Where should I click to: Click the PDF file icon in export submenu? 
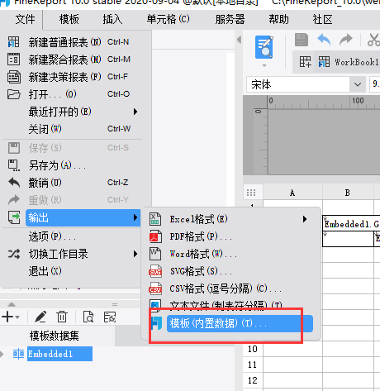(x=155, y=236)
